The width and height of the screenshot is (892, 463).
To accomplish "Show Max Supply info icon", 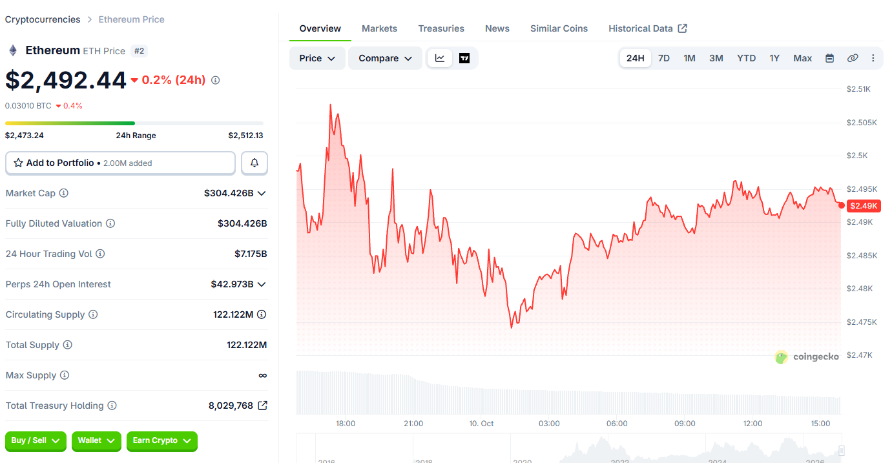I will pyautogui.click(x=65, y=375).
